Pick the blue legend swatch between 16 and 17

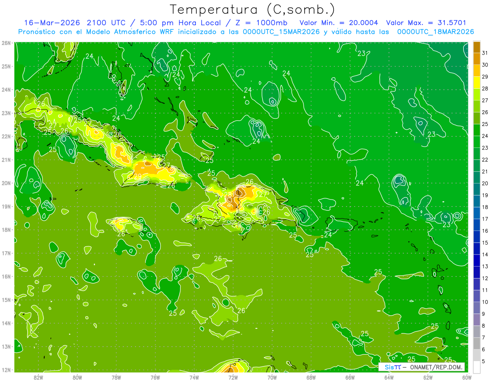(477, 225)
